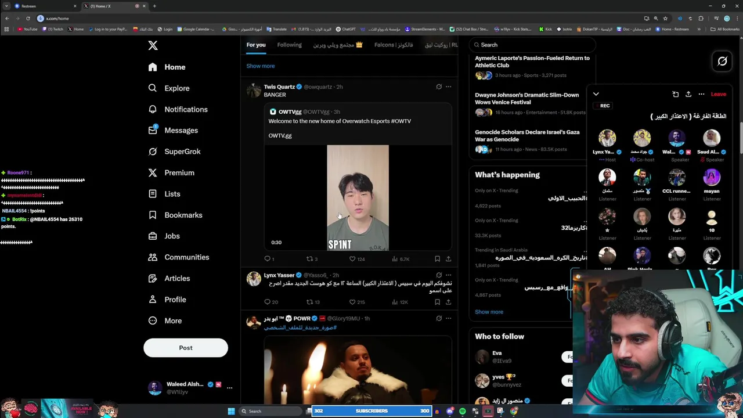
Task: Click Show more above the Twis Quartz post
Action: click(x=261, y=66)
